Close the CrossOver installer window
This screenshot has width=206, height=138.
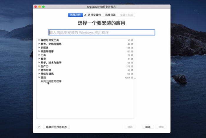point(36,7)
